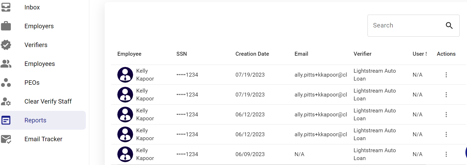467x165 pixels.
Task: Open the Inbox tray icon
Action: 6,7
